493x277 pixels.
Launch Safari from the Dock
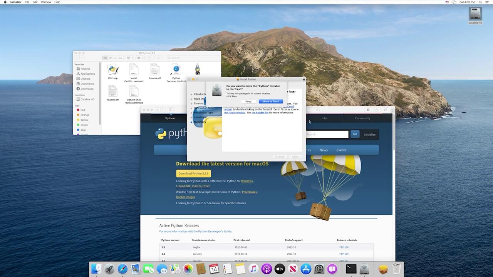(122, 269)
